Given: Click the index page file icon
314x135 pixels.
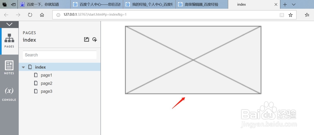Looking at the screenshot, I should 30,67.
